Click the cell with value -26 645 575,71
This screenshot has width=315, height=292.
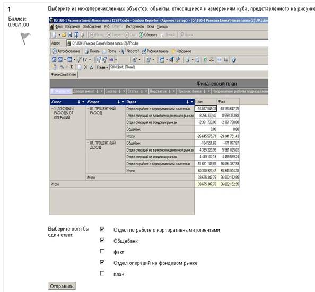coord(206,136)
